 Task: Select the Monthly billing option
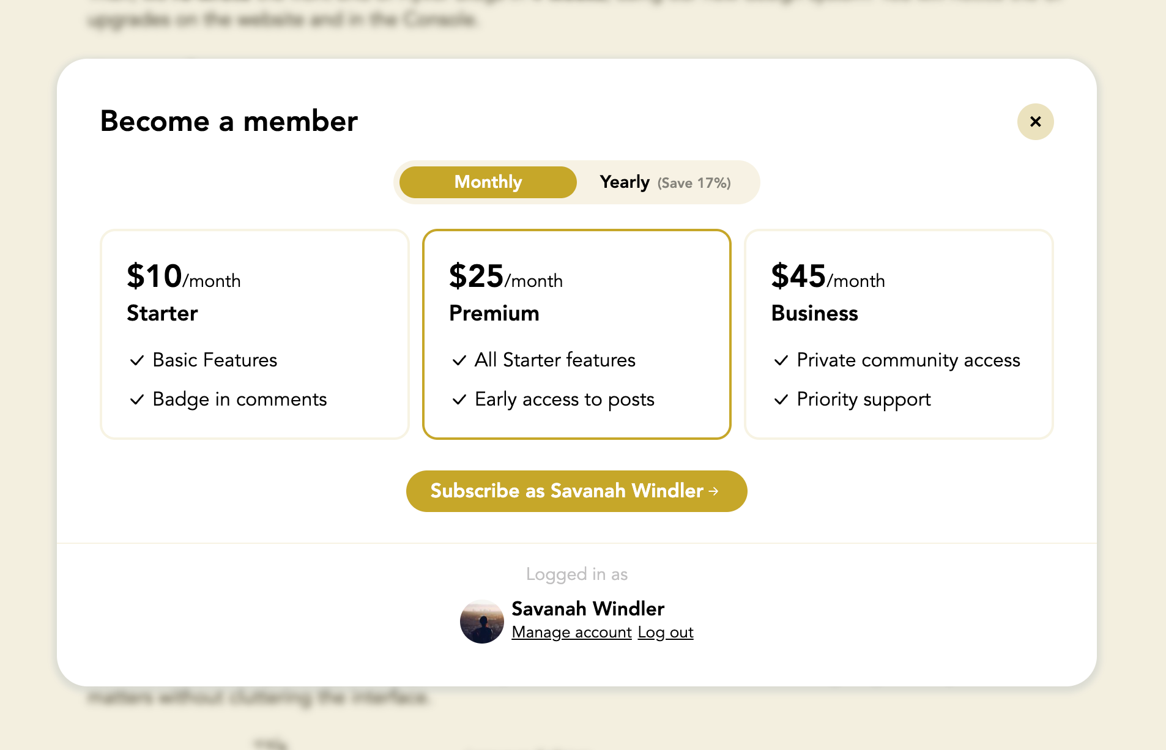tap(488, 182)
